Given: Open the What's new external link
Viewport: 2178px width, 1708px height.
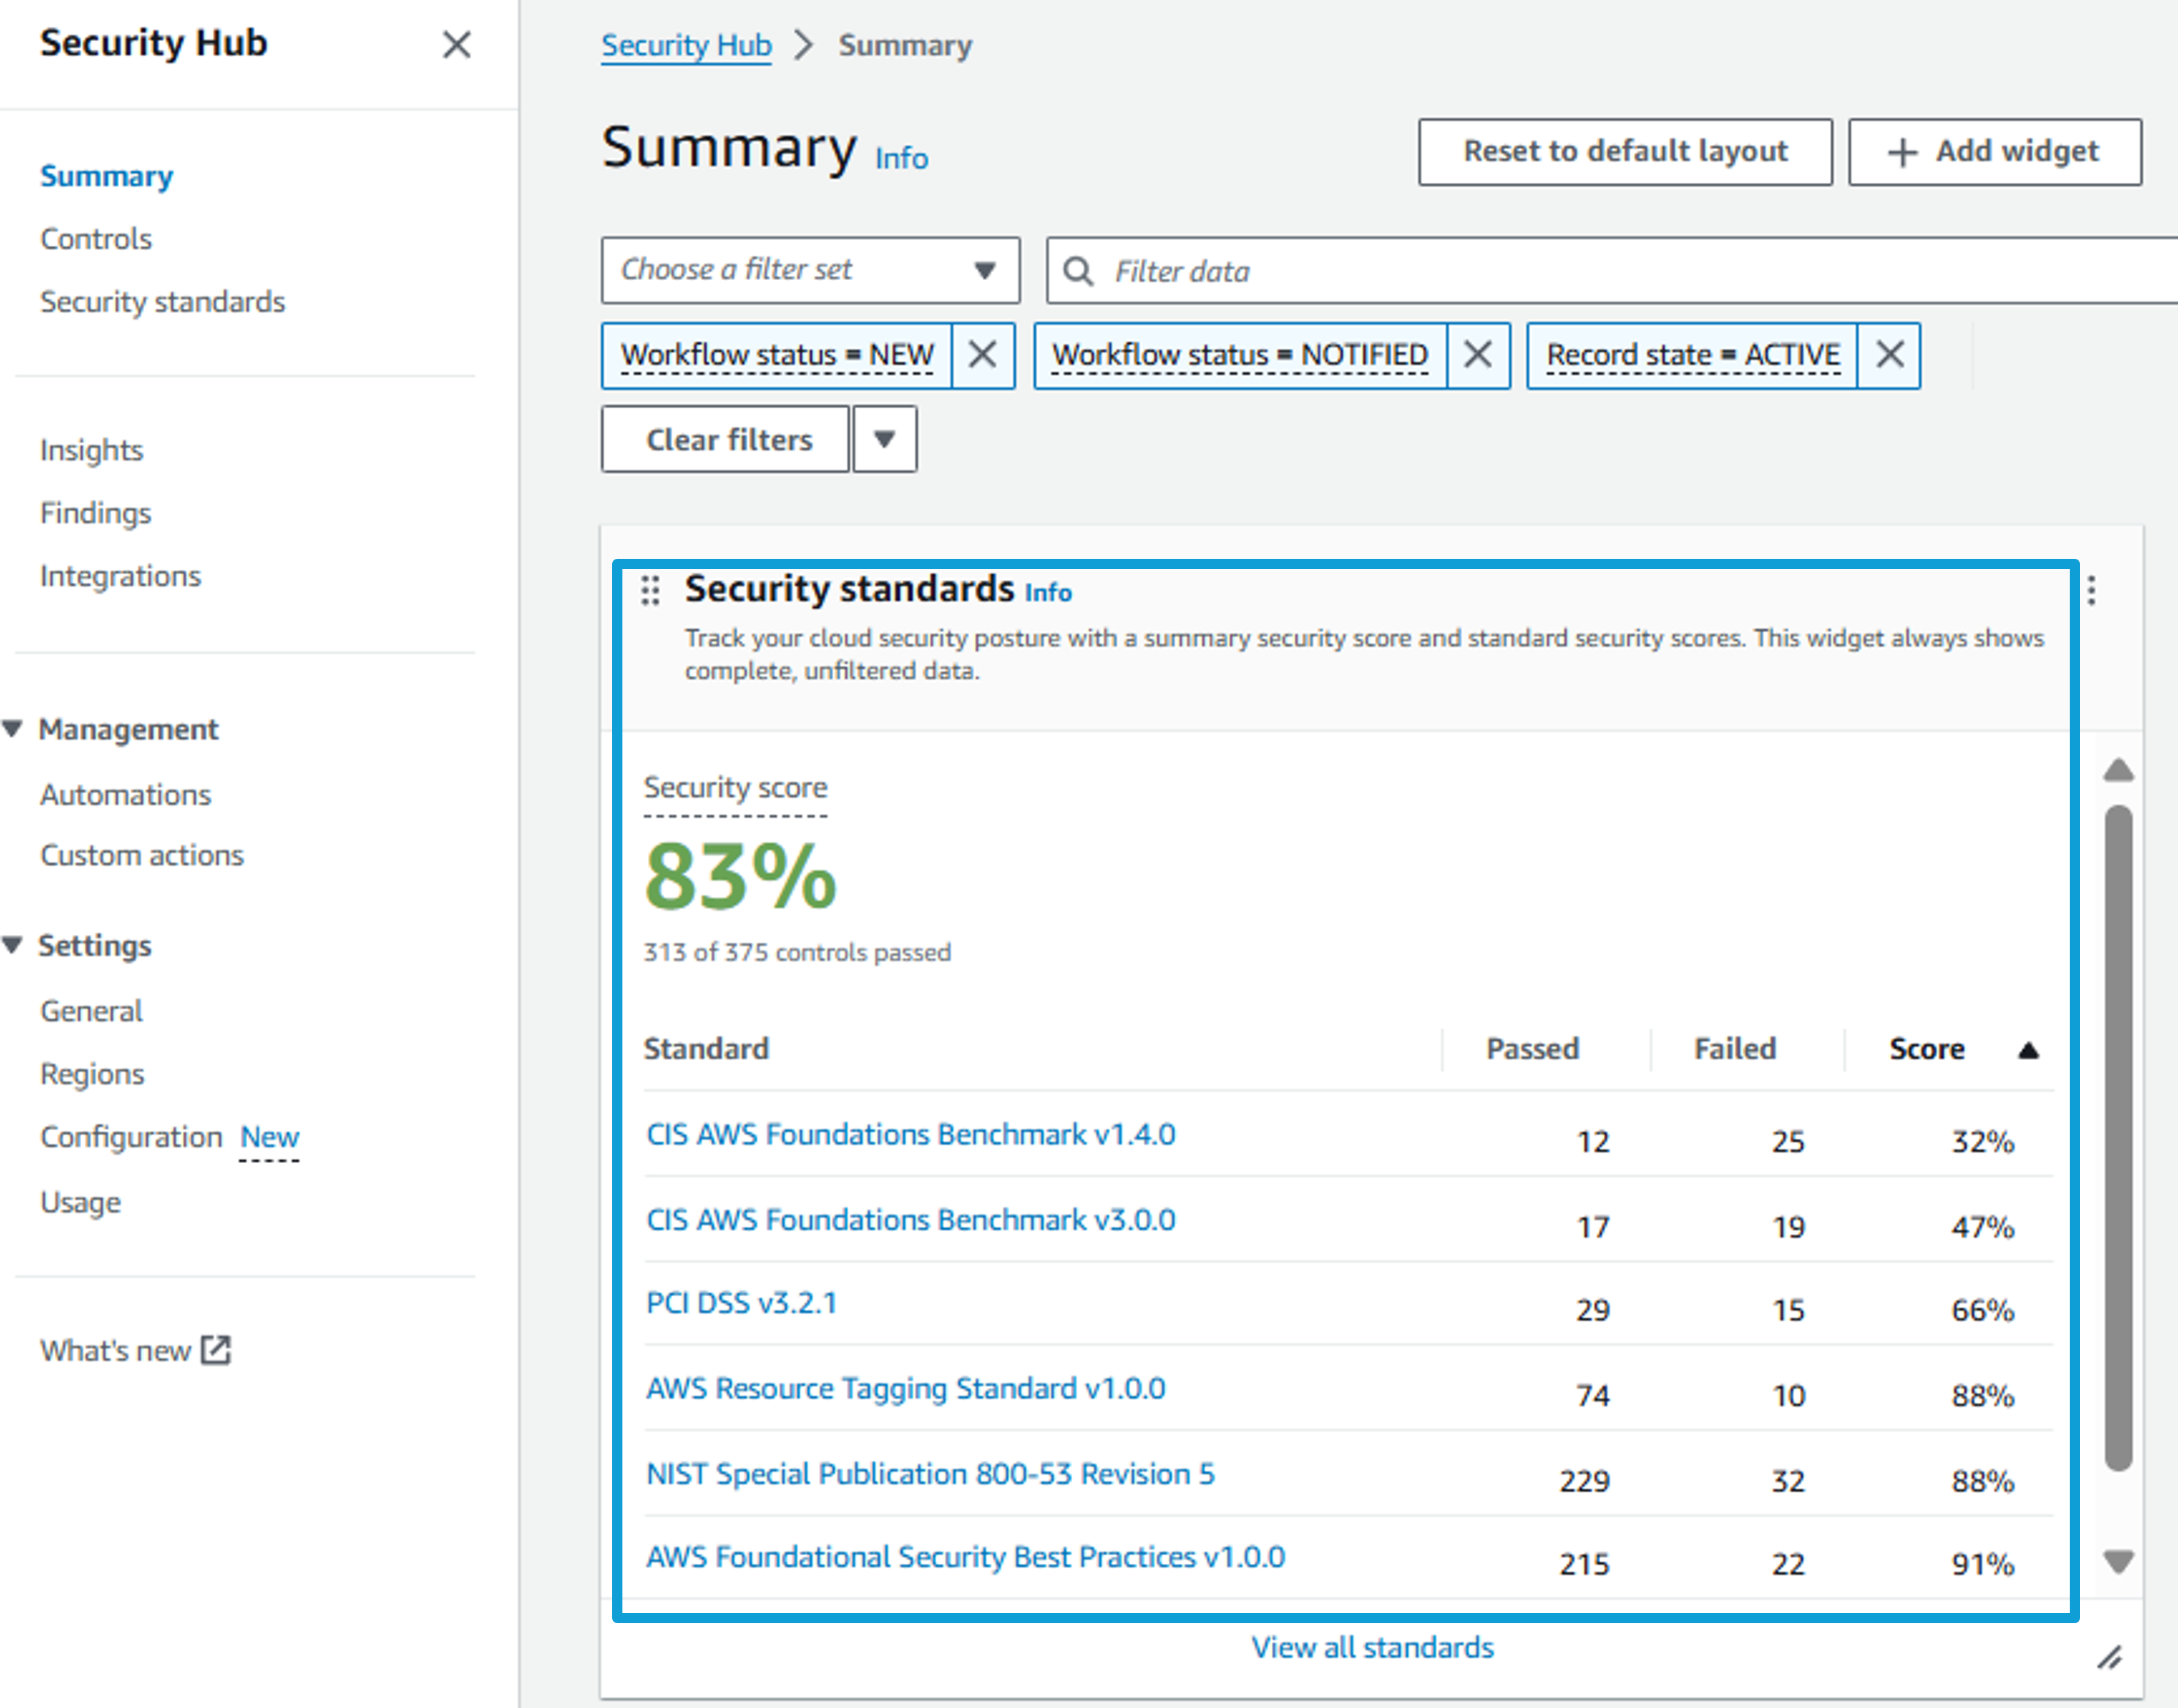Looking at the screenshot, I should coord(135,1350).
